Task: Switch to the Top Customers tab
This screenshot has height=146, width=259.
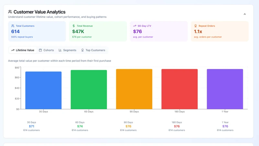Action: coord(93,50)
